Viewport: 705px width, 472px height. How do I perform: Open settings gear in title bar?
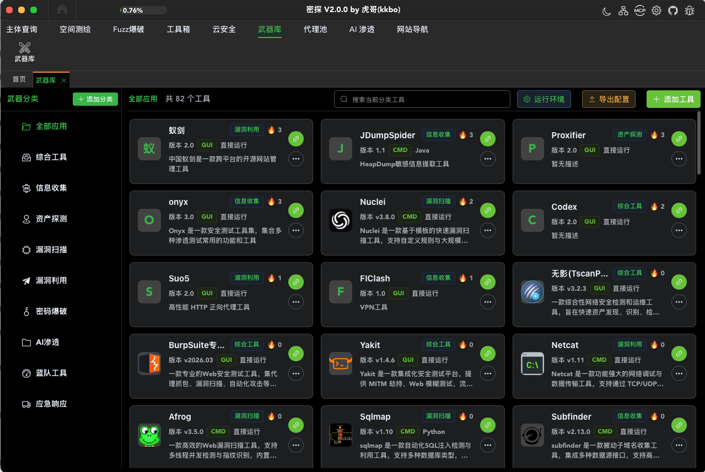[x=656, y=10]
